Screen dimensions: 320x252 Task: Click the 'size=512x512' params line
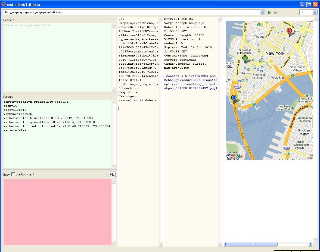tap(15, 110)
